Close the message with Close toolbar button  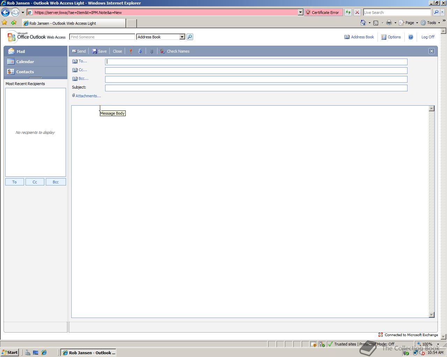pyautogui.click(x=117, y=51)
